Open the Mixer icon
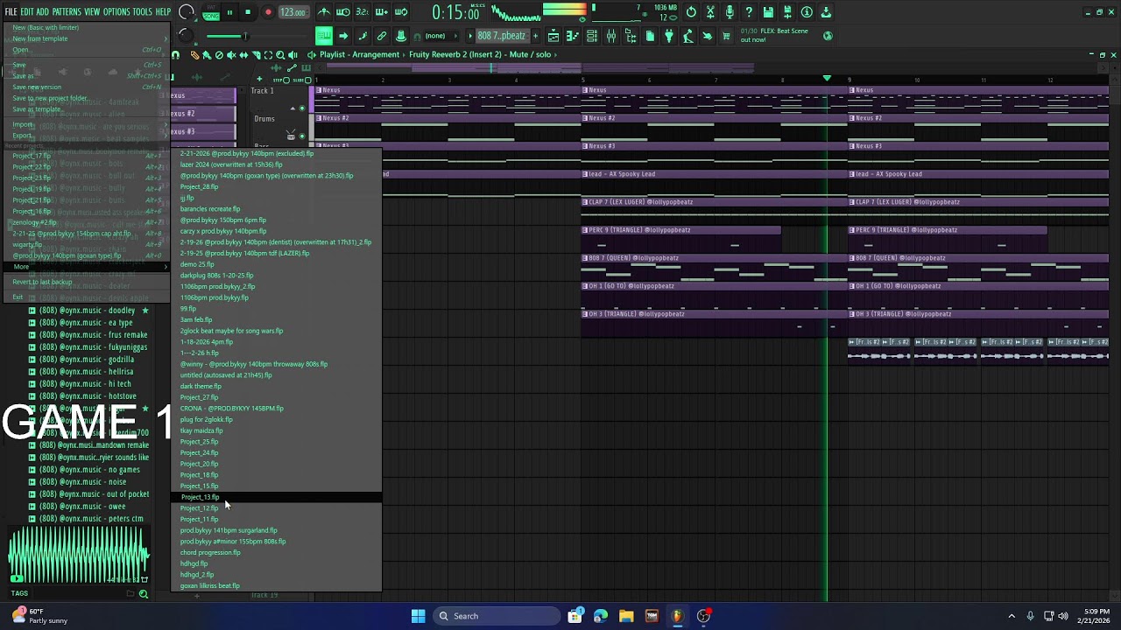1121x630 pixels. [x=611, y=36]
